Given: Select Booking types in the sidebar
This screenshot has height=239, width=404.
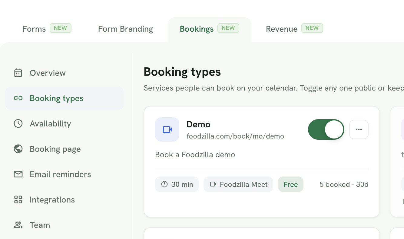Looking at the screenshot, I should coord(65,98).
